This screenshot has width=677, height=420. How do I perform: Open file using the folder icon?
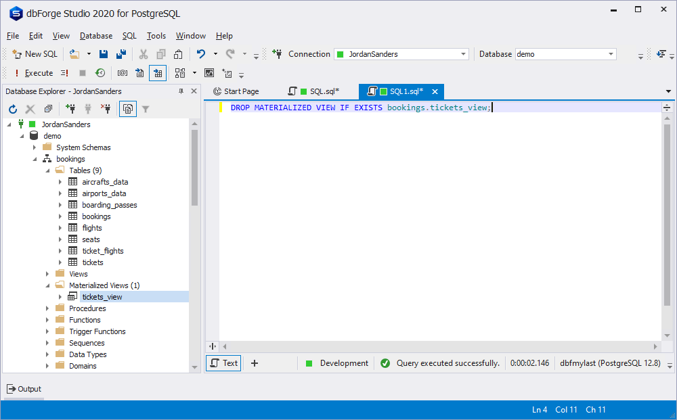pyautogui.click(x=74, y=54)
